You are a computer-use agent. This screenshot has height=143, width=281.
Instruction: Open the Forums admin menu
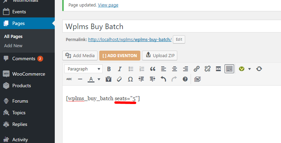coord(27,101)
